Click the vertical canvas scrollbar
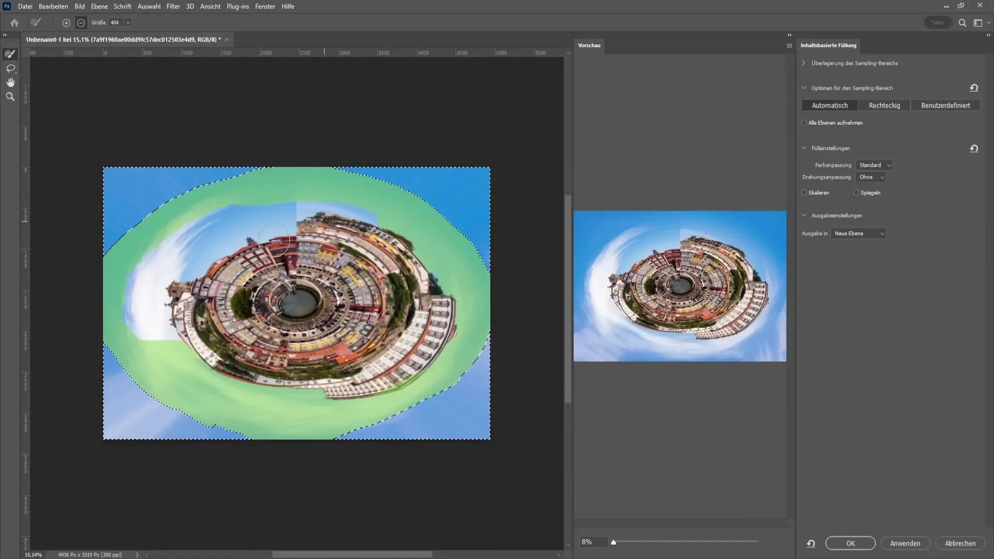994x559 pixels. 568,299
